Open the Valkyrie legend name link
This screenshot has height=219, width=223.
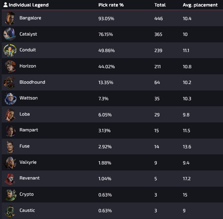click(x=28, y=162)
